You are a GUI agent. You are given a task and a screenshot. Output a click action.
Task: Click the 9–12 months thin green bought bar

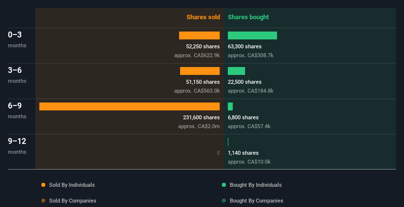[228, 142]
